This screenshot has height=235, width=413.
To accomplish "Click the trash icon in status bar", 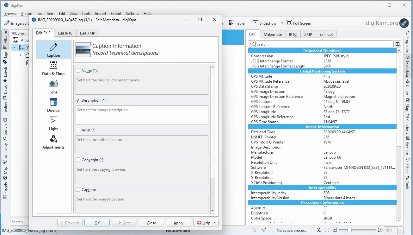I will (x=254, y=230).
